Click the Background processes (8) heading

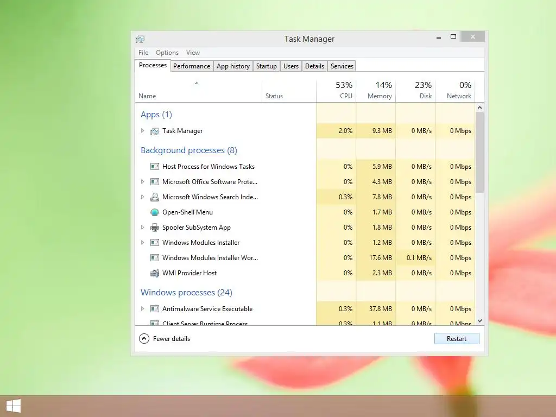tap(189, 150)
